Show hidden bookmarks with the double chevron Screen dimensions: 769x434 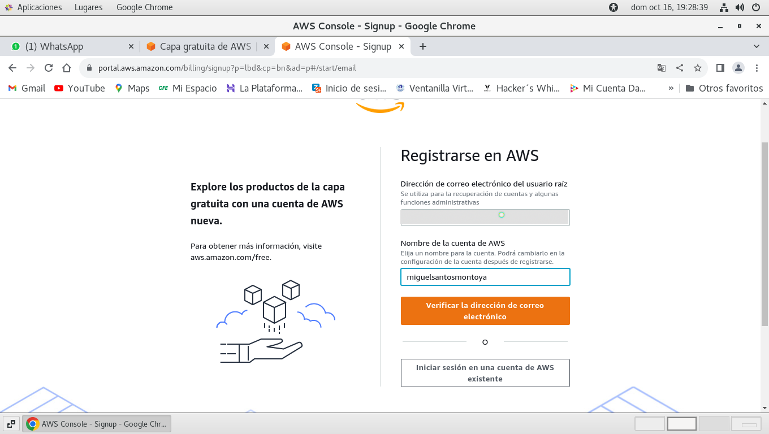pyautogui.click(x=671, y=88)
